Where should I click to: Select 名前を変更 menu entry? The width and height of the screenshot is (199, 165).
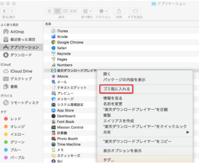point(113,104)
